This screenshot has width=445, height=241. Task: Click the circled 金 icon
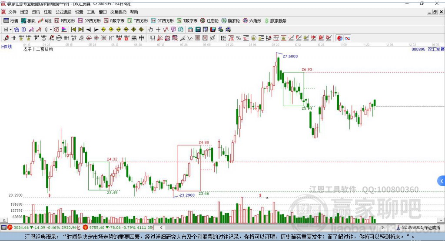253,38
